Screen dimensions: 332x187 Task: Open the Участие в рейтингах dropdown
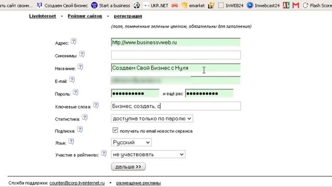click(148, 154)
